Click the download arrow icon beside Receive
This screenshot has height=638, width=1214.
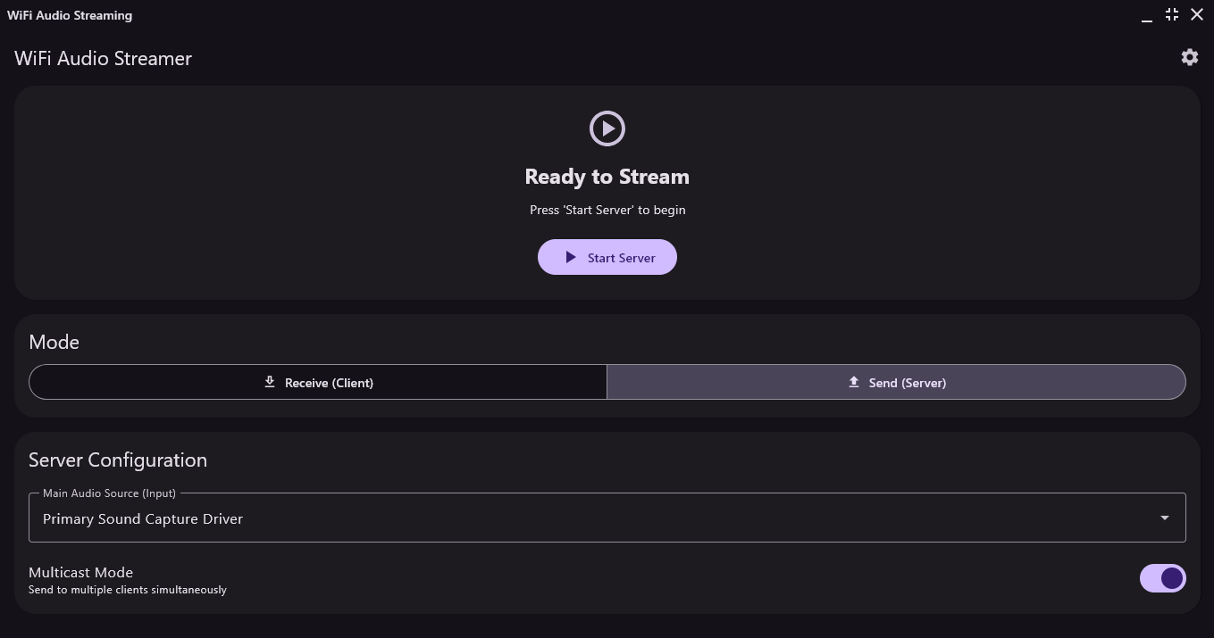269,382
